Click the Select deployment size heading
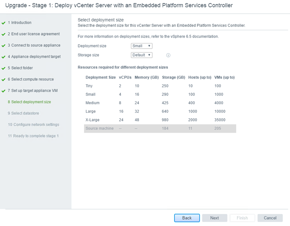Screen dimensions: 290x226 (x=101, y=20)
